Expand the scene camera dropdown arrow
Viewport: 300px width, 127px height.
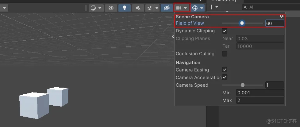185,8
